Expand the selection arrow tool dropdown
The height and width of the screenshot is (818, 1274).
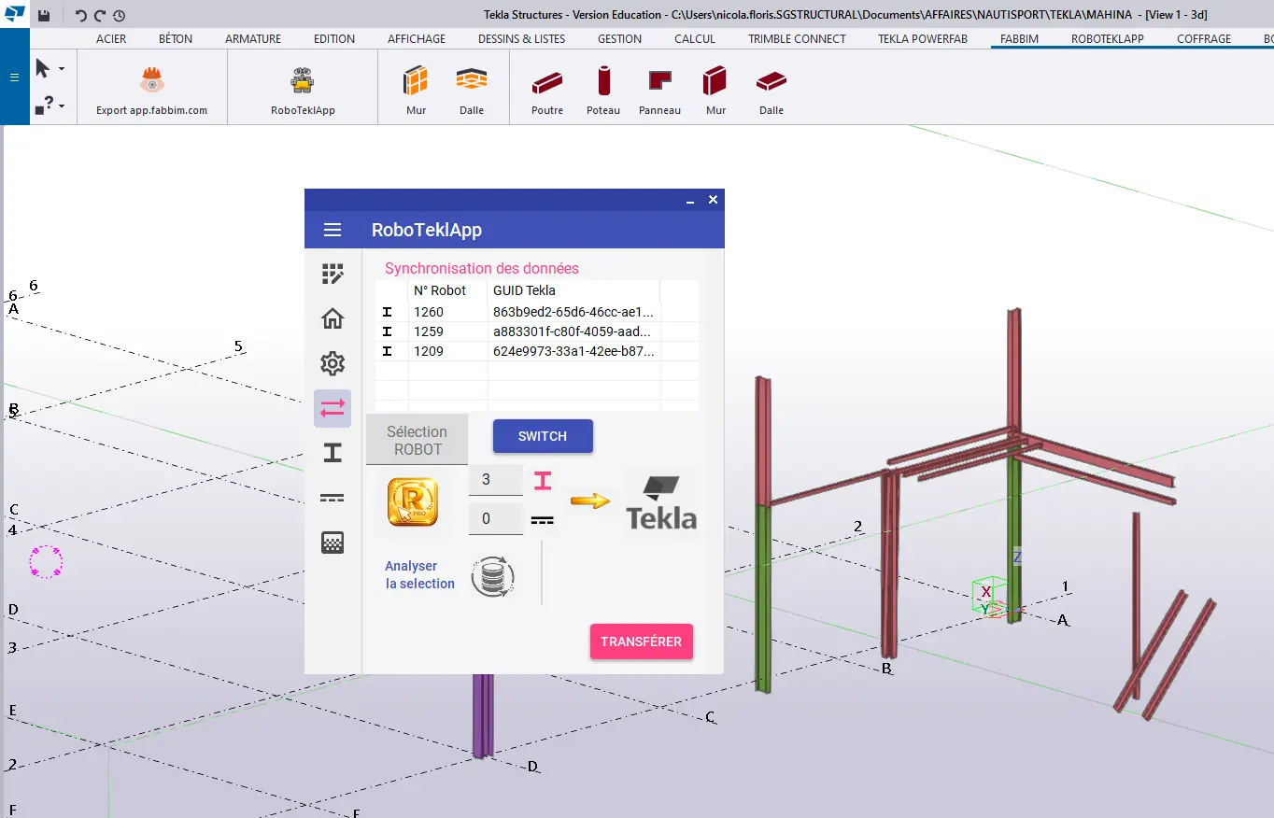[62, 69]
